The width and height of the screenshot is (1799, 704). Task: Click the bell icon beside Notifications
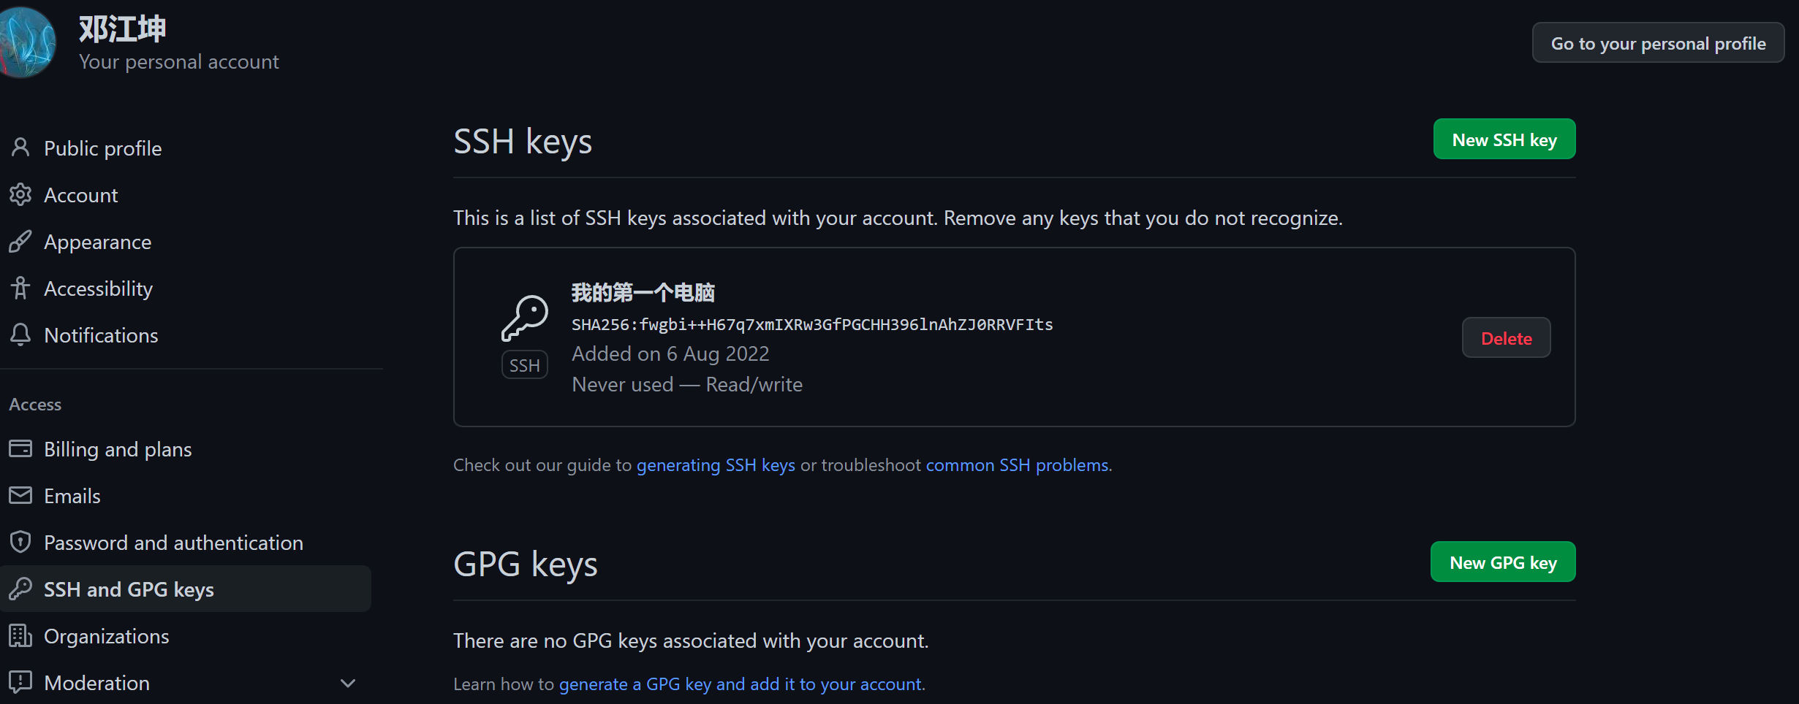pos(20,335)
